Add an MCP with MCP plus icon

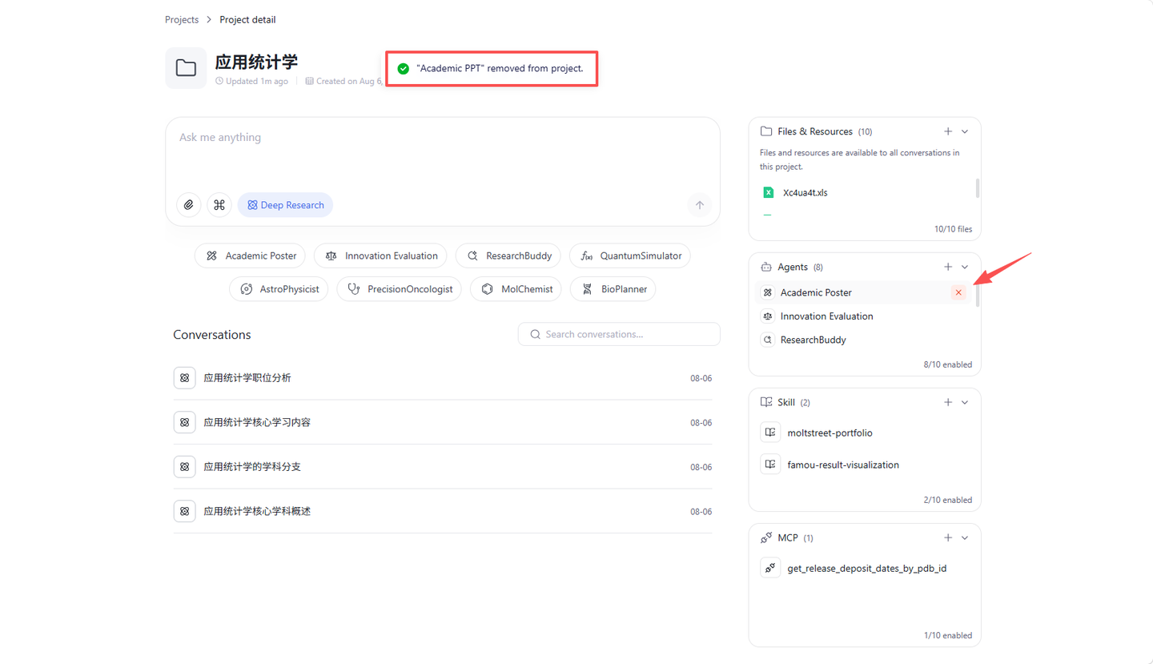948,537
